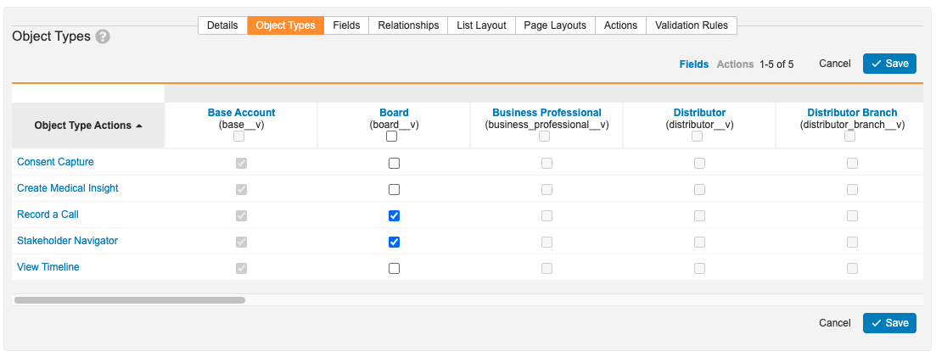This screenshot has width=936, height=357.
Task: Open the Page Layouts tab
Action: 555,25
